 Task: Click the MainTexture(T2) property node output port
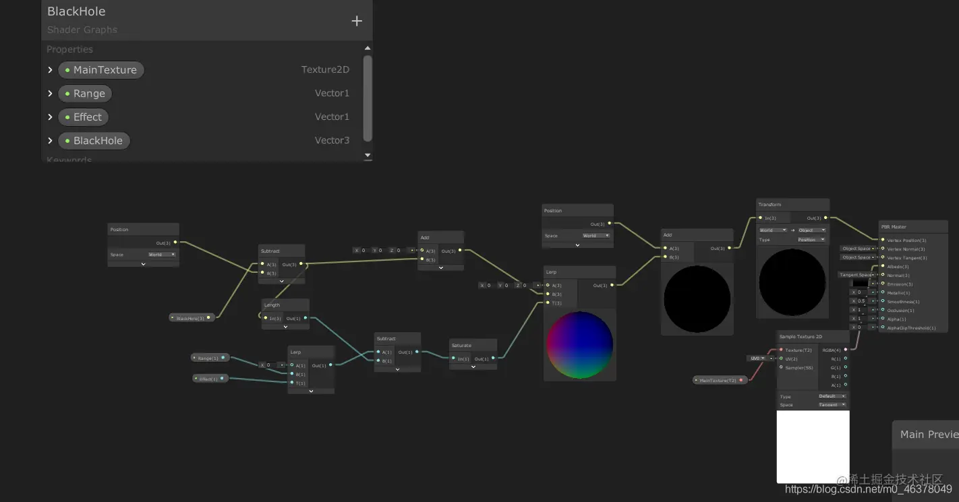[x=740, y=380]
